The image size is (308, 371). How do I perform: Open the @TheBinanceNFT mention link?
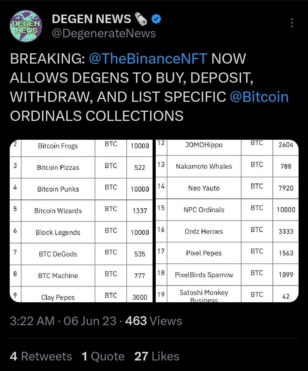148,59
